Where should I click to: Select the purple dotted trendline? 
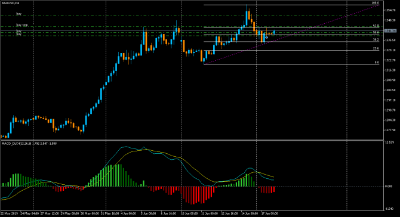291,35
